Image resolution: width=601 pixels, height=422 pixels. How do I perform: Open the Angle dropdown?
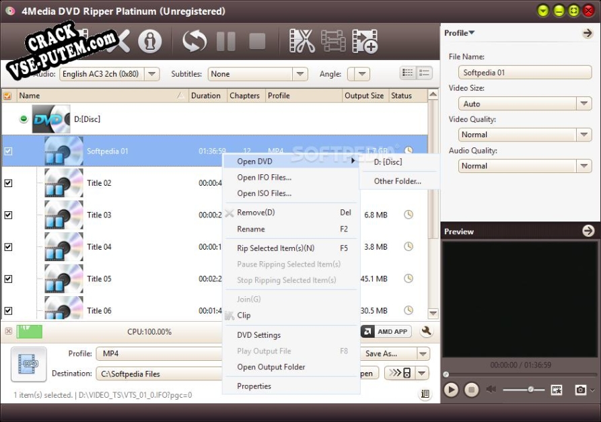click(x=362, y=73)
